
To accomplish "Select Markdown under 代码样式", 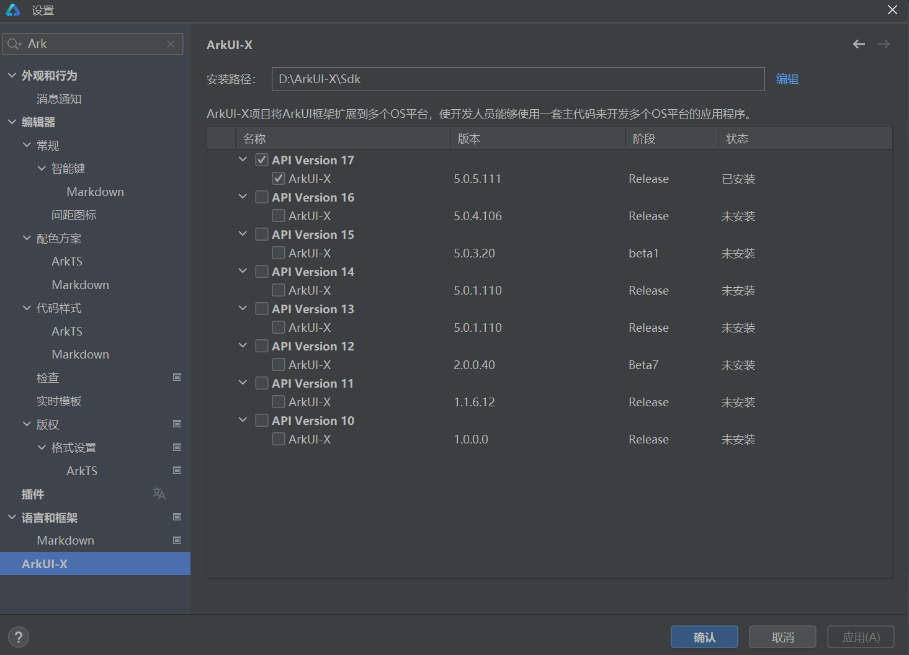I will pos(81,354).
